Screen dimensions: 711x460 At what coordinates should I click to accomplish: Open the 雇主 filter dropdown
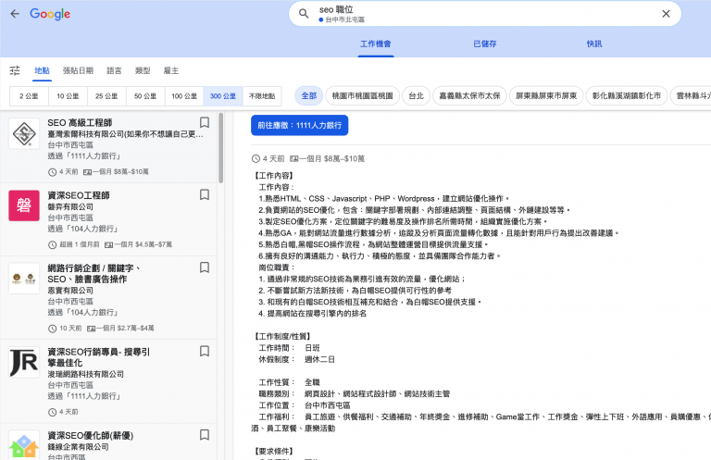pos(170,70)
